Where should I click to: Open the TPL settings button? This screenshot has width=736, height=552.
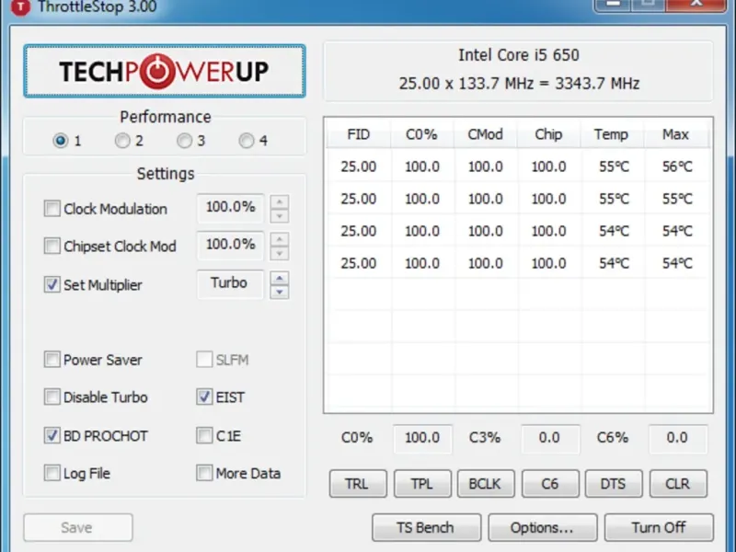[422, 484]
